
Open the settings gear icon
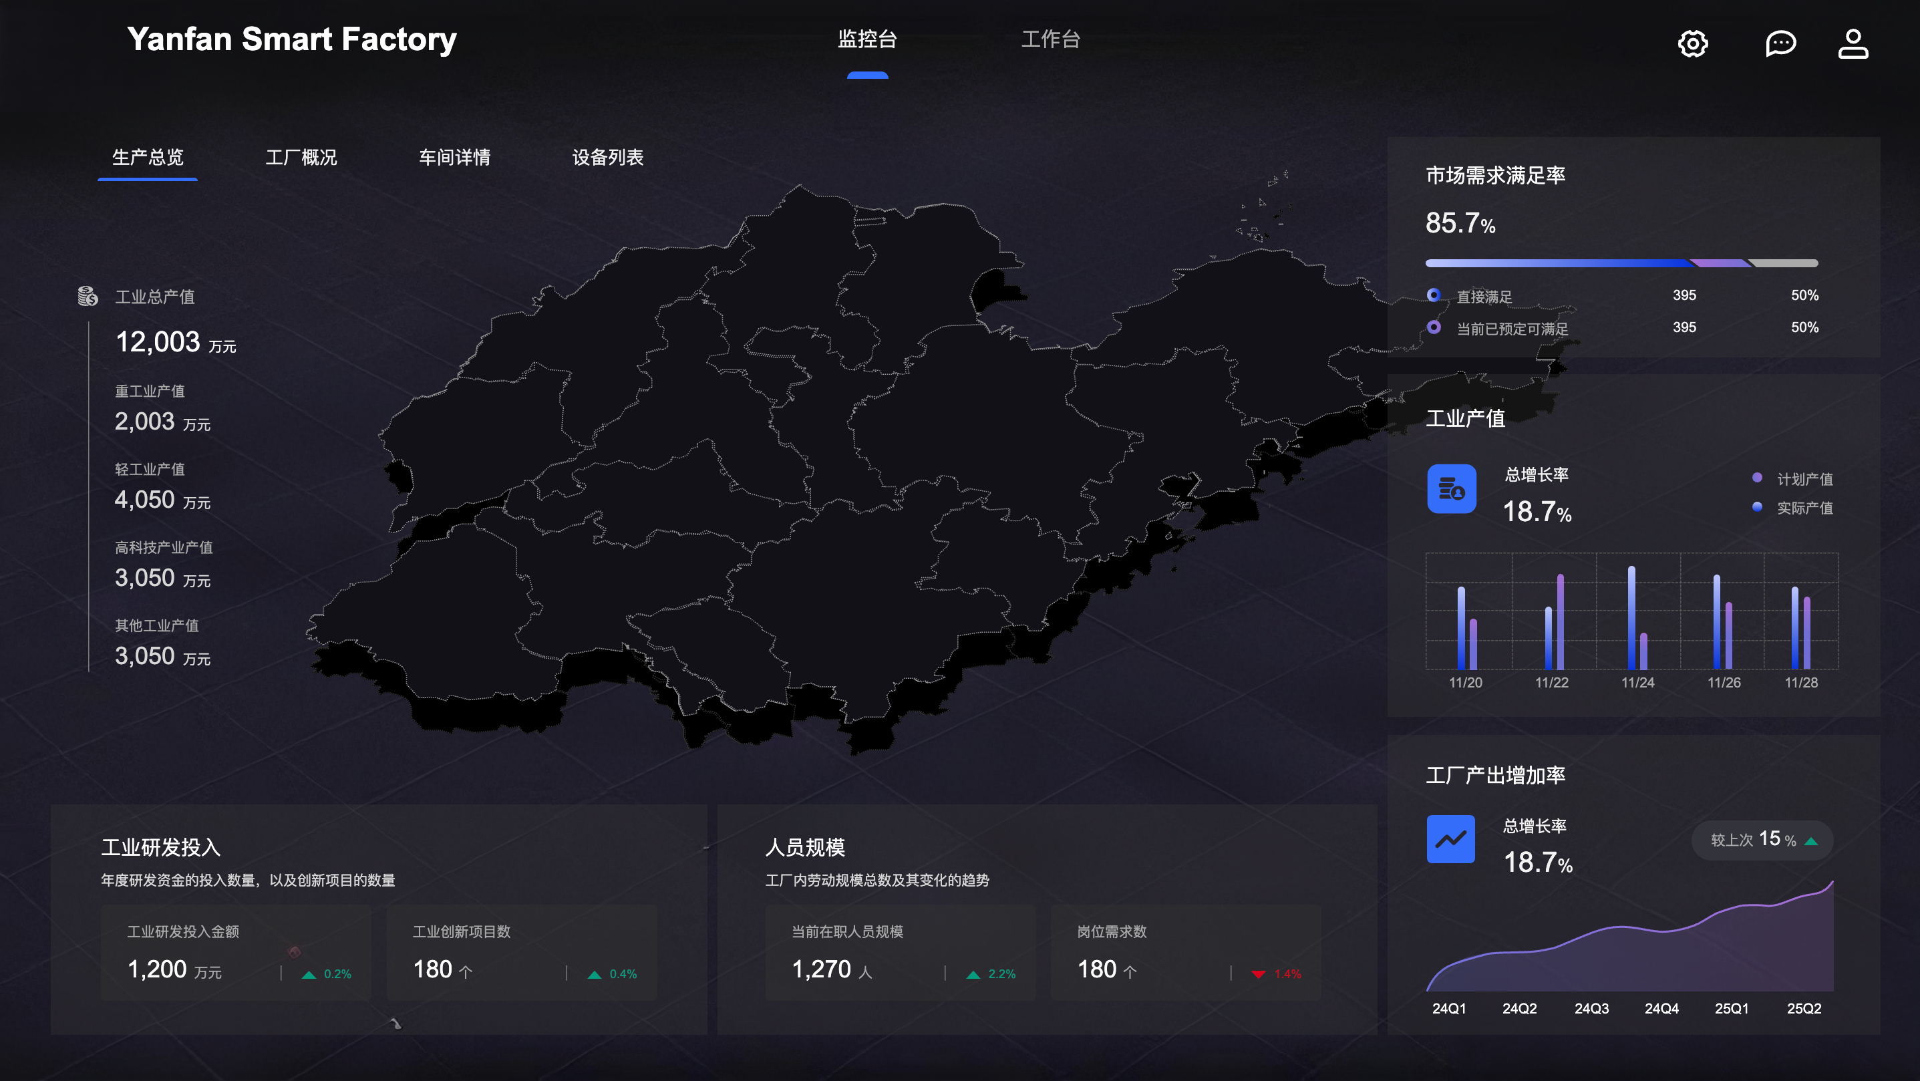(x=1693, y=43)
